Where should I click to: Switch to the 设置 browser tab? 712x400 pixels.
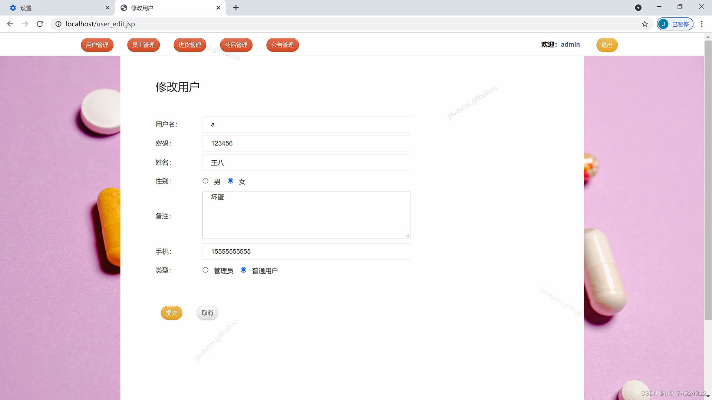point(57,8)
